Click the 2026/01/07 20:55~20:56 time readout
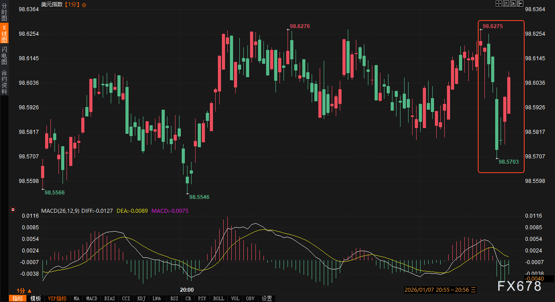 (x=440, y=290)
